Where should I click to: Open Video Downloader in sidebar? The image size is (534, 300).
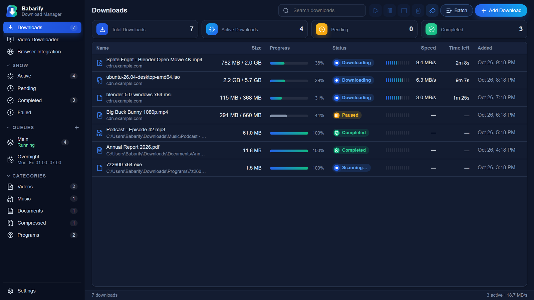click(42, 39)
